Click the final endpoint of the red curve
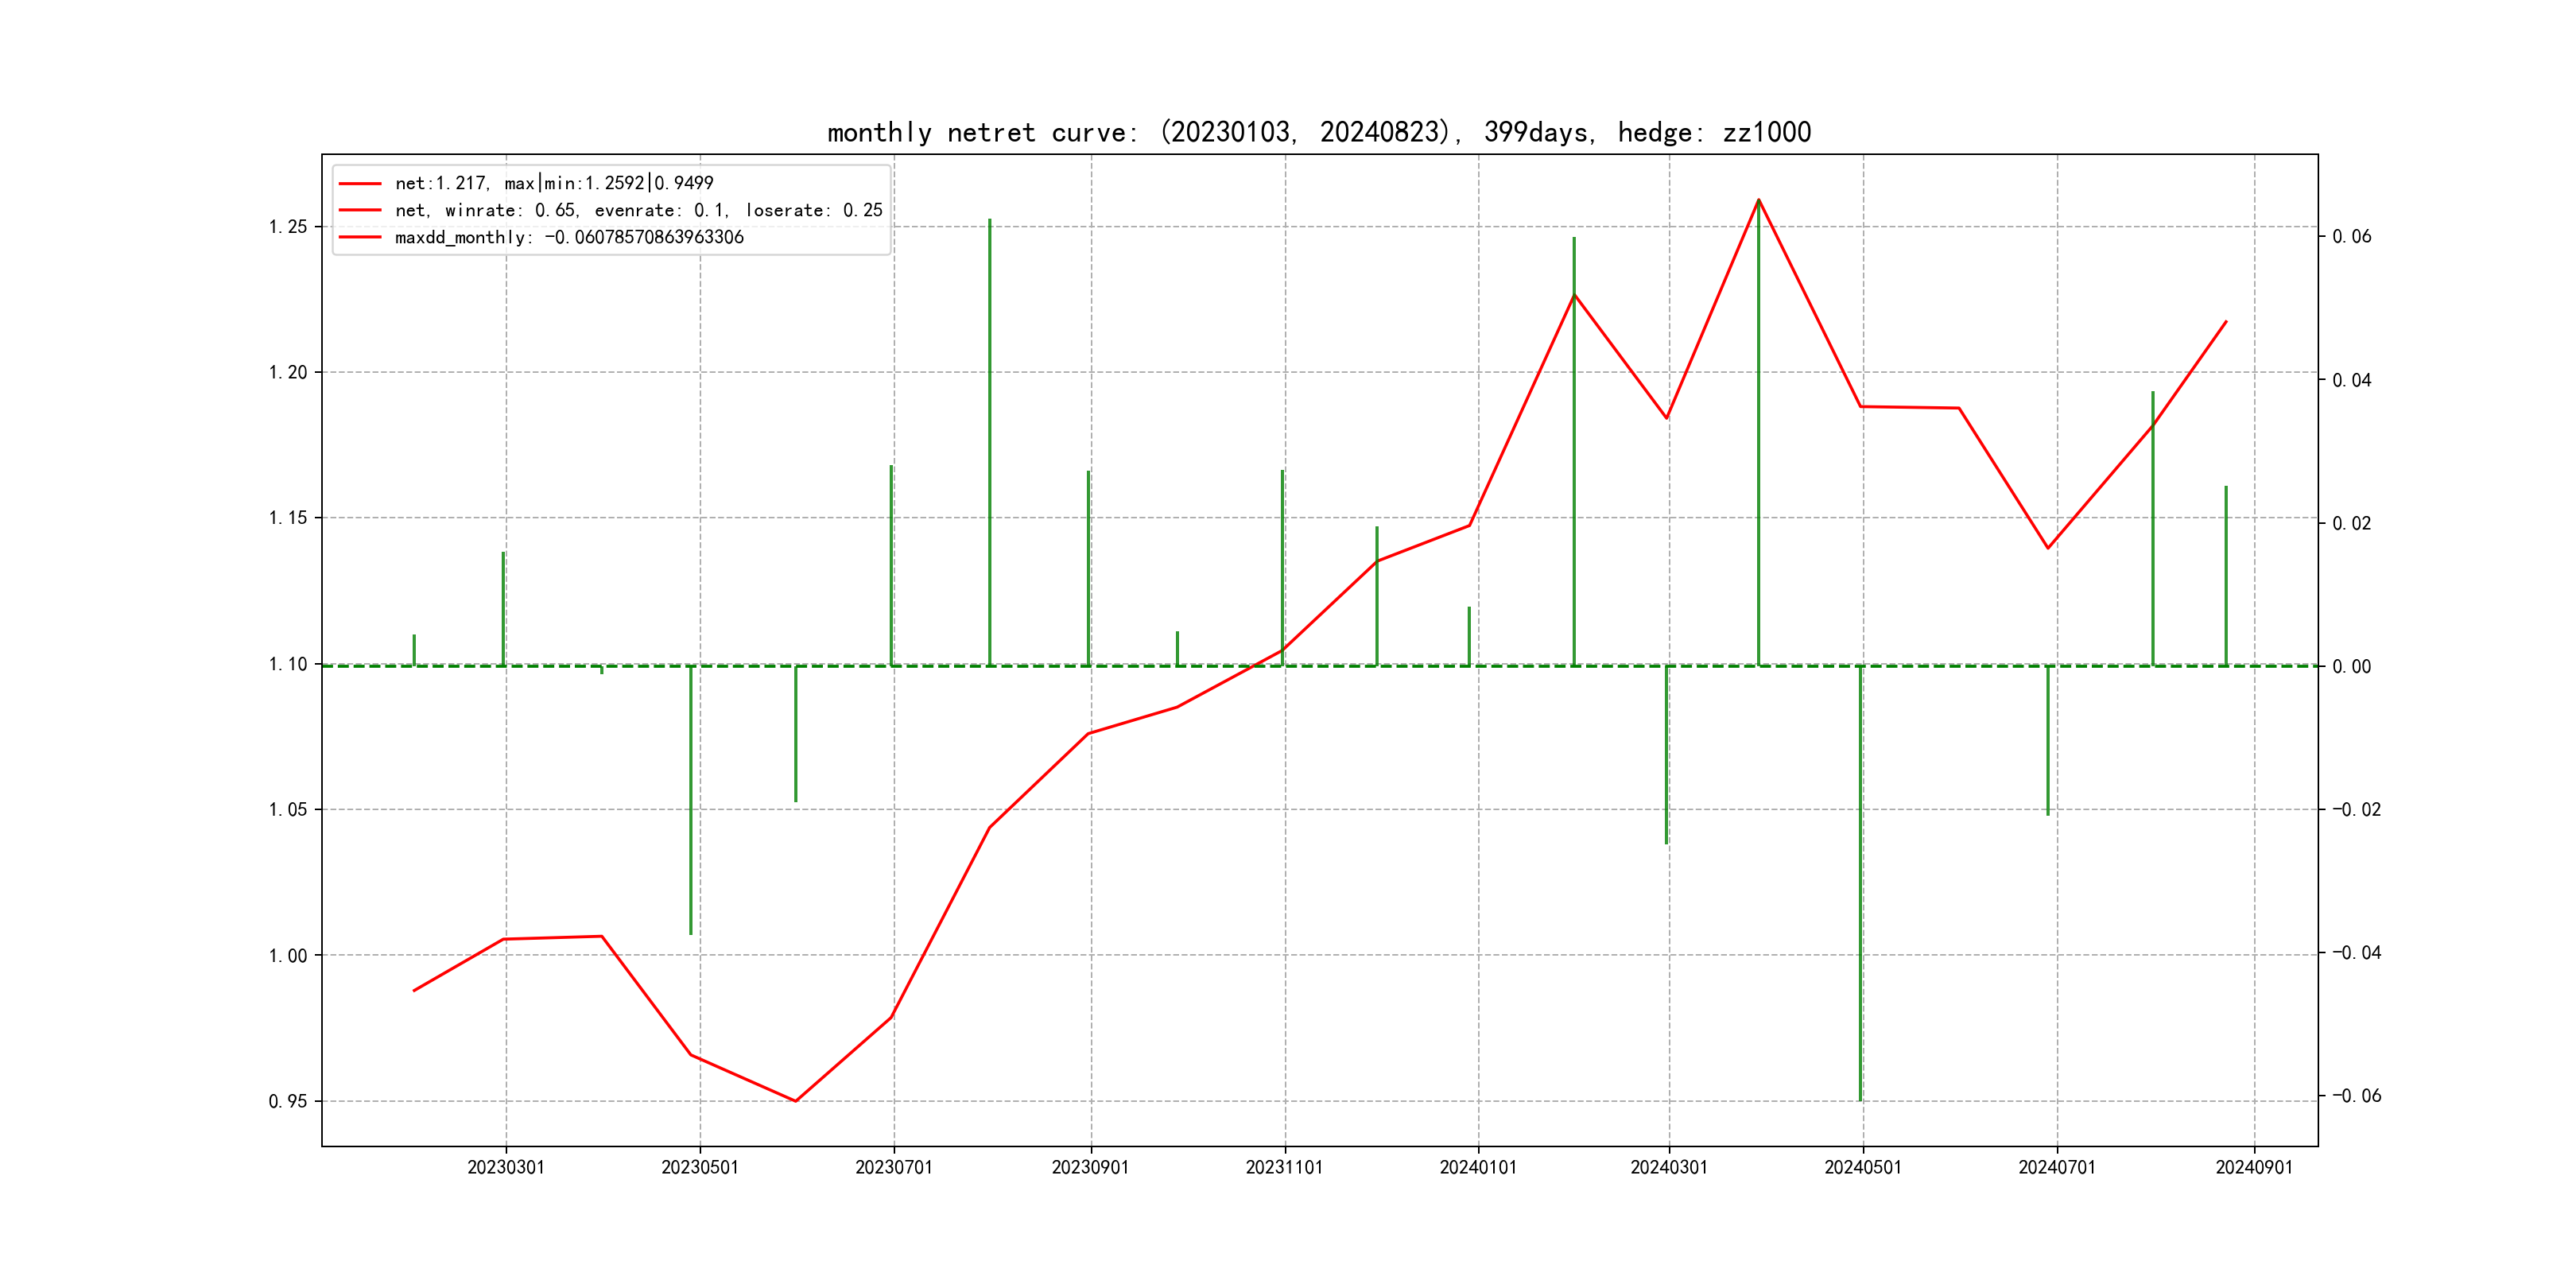Image resolution: width=2576 pixels, height=1288 pixels. coord(2226,322)
